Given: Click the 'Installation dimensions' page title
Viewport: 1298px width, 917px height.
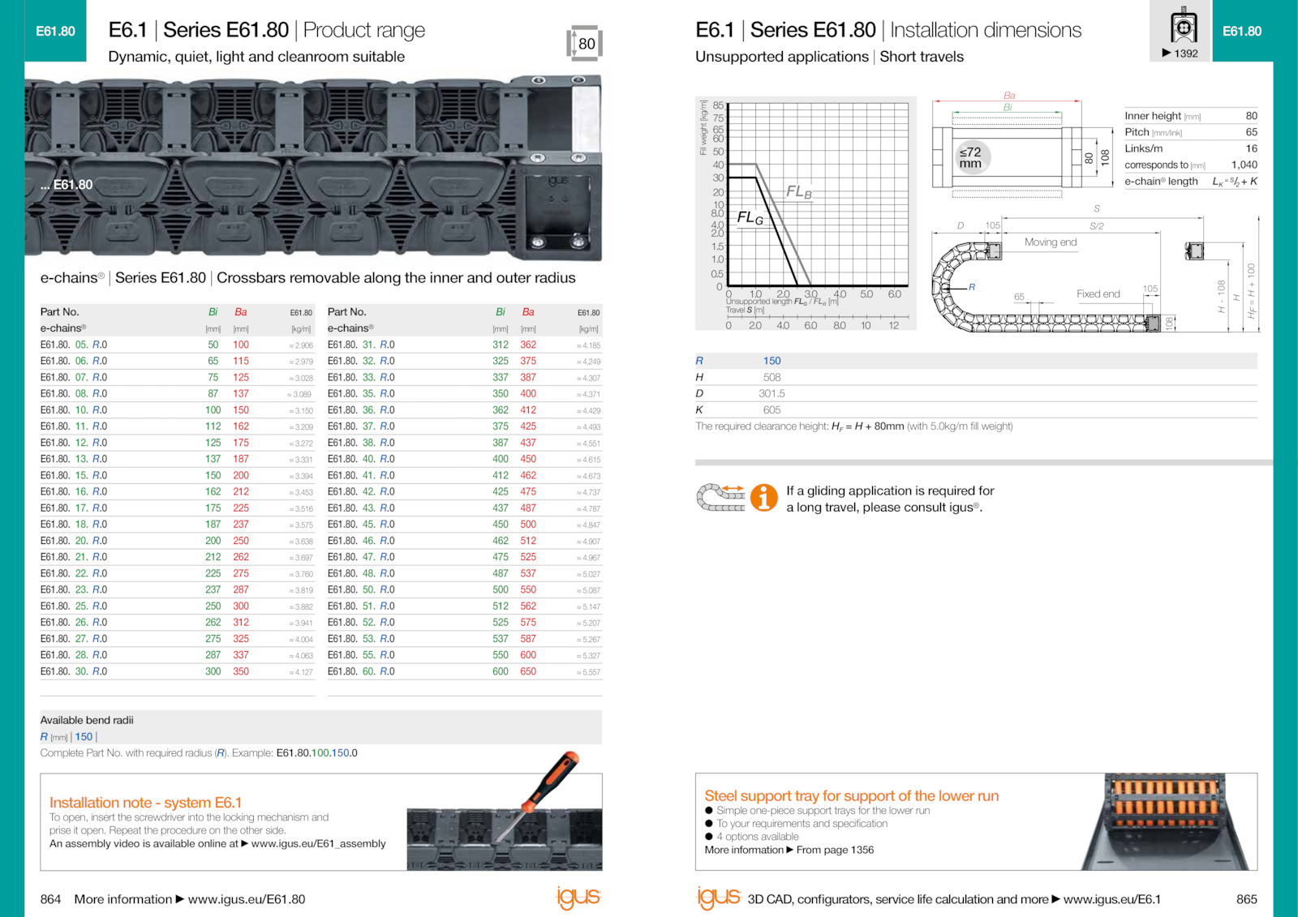Looking at the screenshot, I should (986, 30).
